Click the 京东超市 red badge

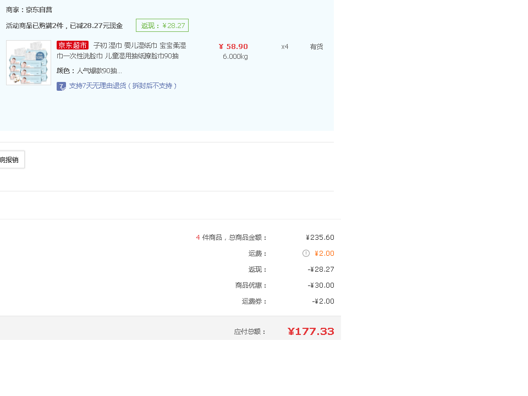click(x=73, y=46)
